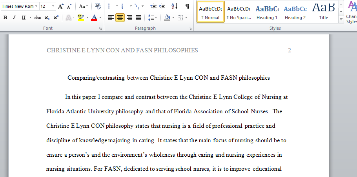Select Align Text Right
Viewport: 357px width, 177px height.
coord(129,18)
